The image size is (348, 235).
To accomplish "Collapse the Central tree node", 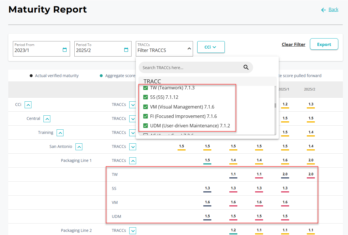I will 47,119.
